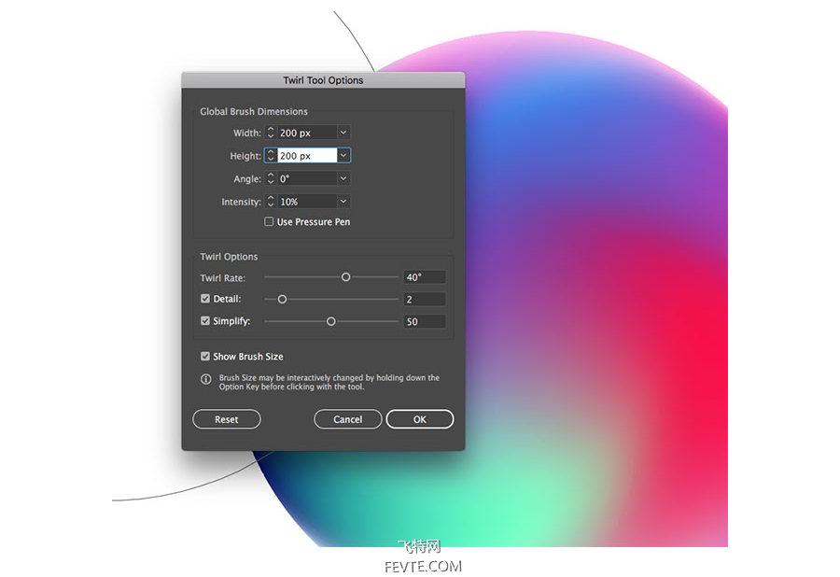Enable the Use Pressure Pen checkbox

coord(269,221)
